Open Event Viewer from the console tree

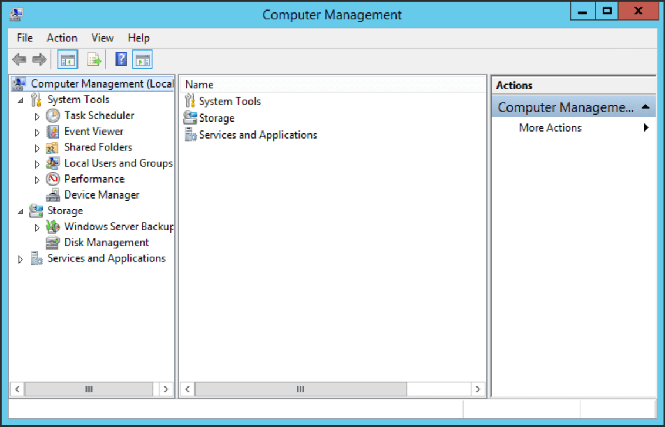[94, 131]
